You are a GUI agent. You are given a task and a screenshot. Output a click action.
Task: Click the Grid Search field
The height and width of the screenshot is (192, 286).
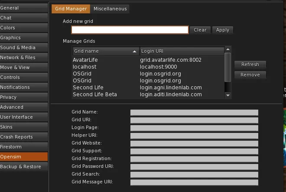[194, 175]
